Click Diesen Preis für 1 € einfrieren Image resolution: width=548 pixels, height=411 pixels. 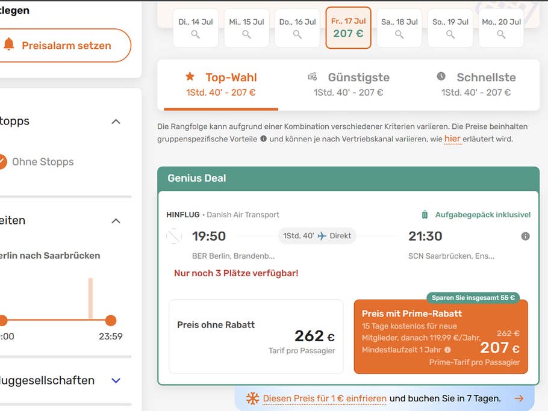[x=325, y=398]
